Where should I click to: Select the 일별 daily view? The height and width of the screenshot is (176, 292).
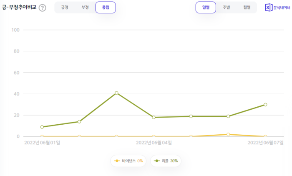click(206, 8)
